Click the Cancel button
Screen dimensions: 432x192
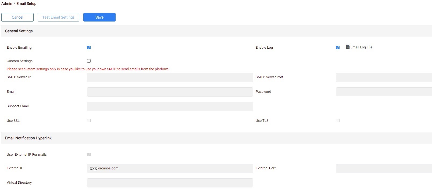(x=17, y=17)
